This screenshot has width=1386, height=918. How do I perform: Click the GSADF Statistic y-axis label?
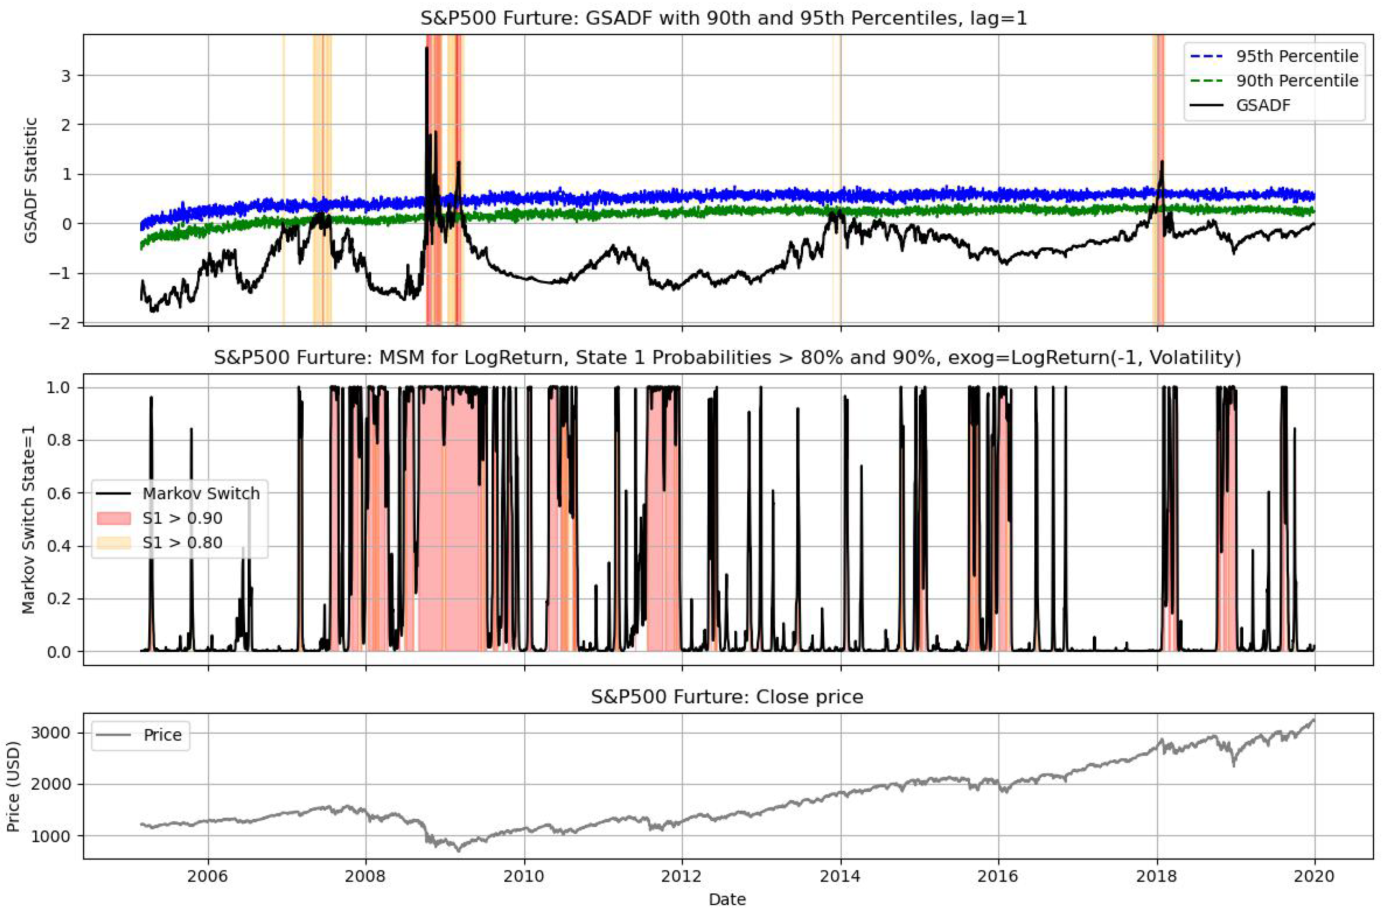pyautogui.click(x=32, y=180)
